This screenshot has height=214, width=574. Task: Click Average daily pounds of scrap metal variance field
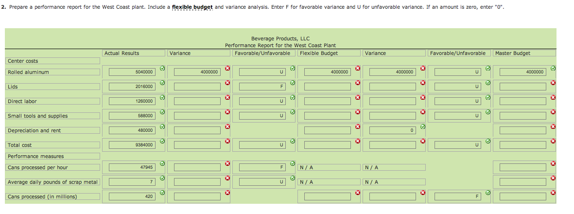(x=197, y=182)
